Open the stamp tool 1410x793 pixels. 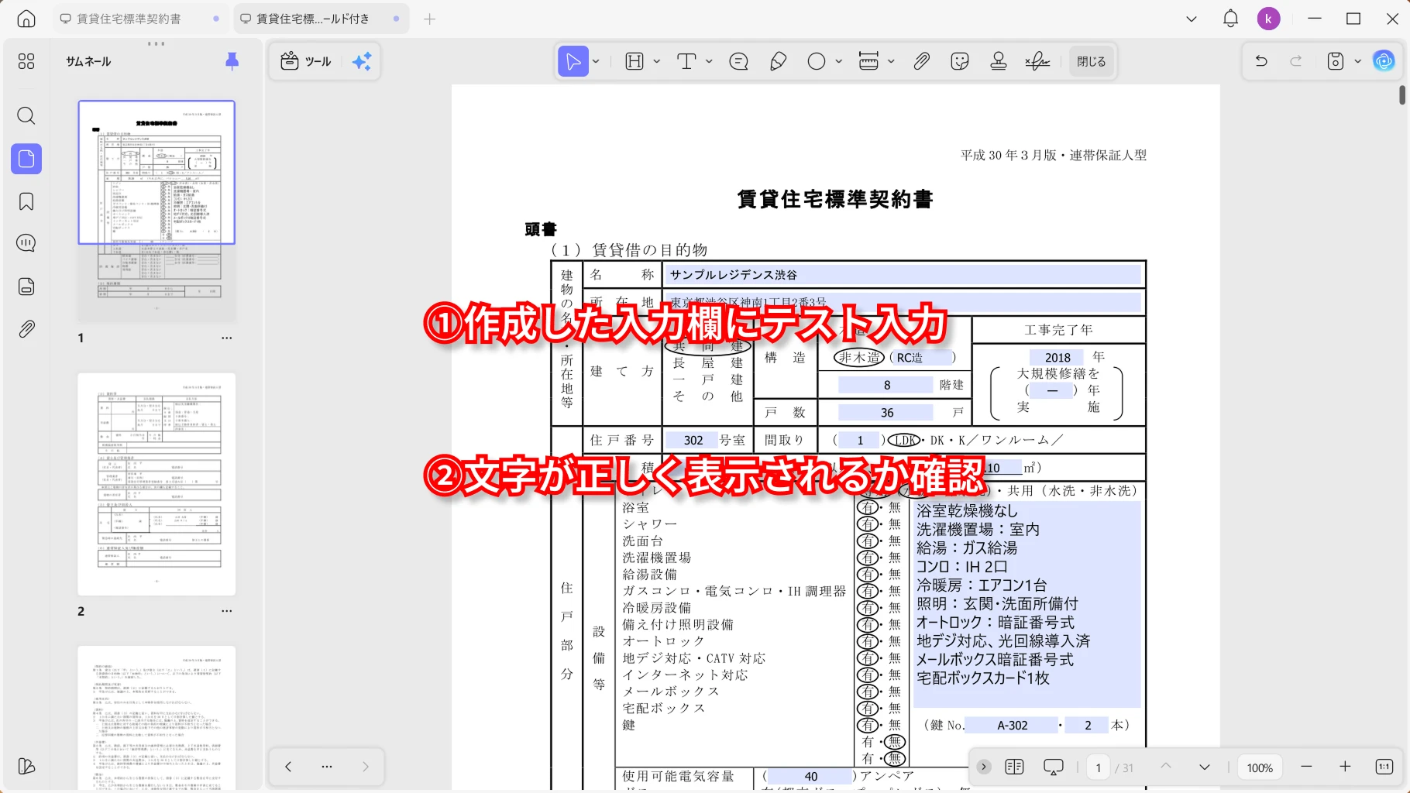[x=999, y=61]
